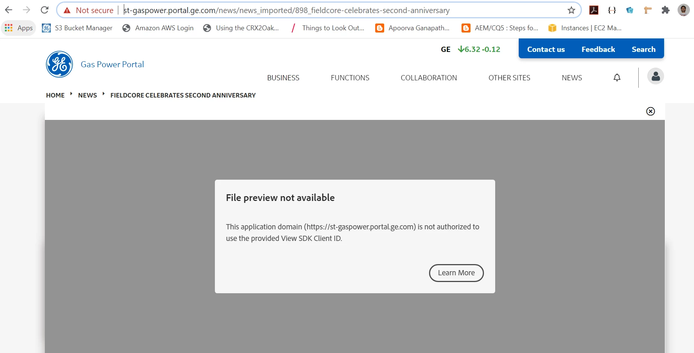Go forward in browser history
Viewport: 694px width, 353px height.
click(27, 10)
